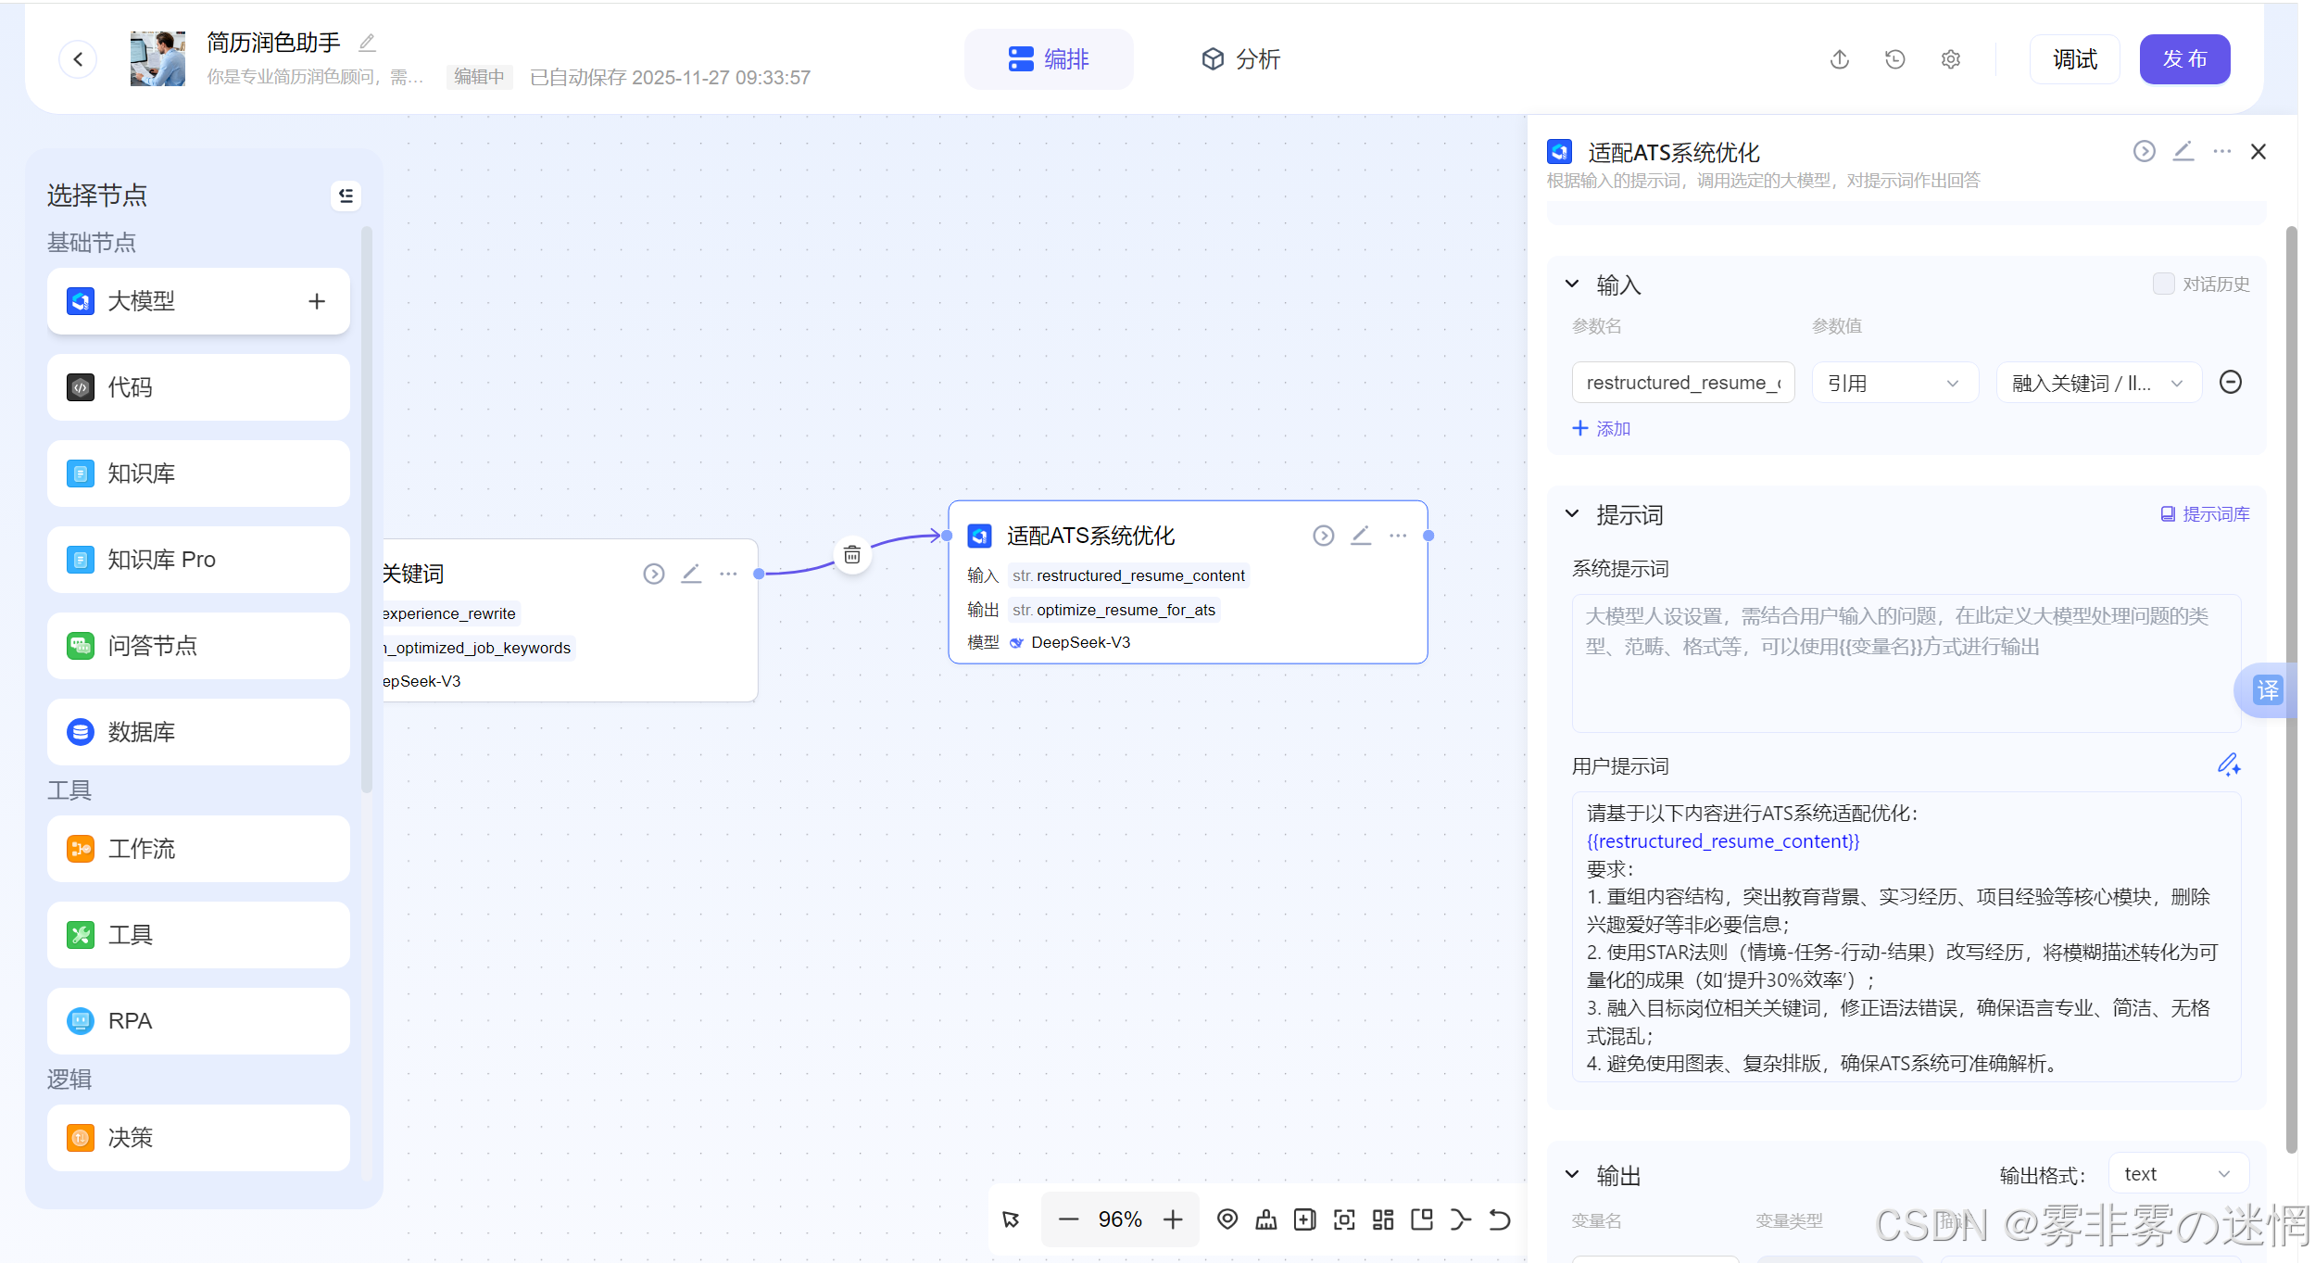Collapse the 输入 section
Image resolution: width=2315 pixels, height=1263 pixels.
pos(1572,284)
